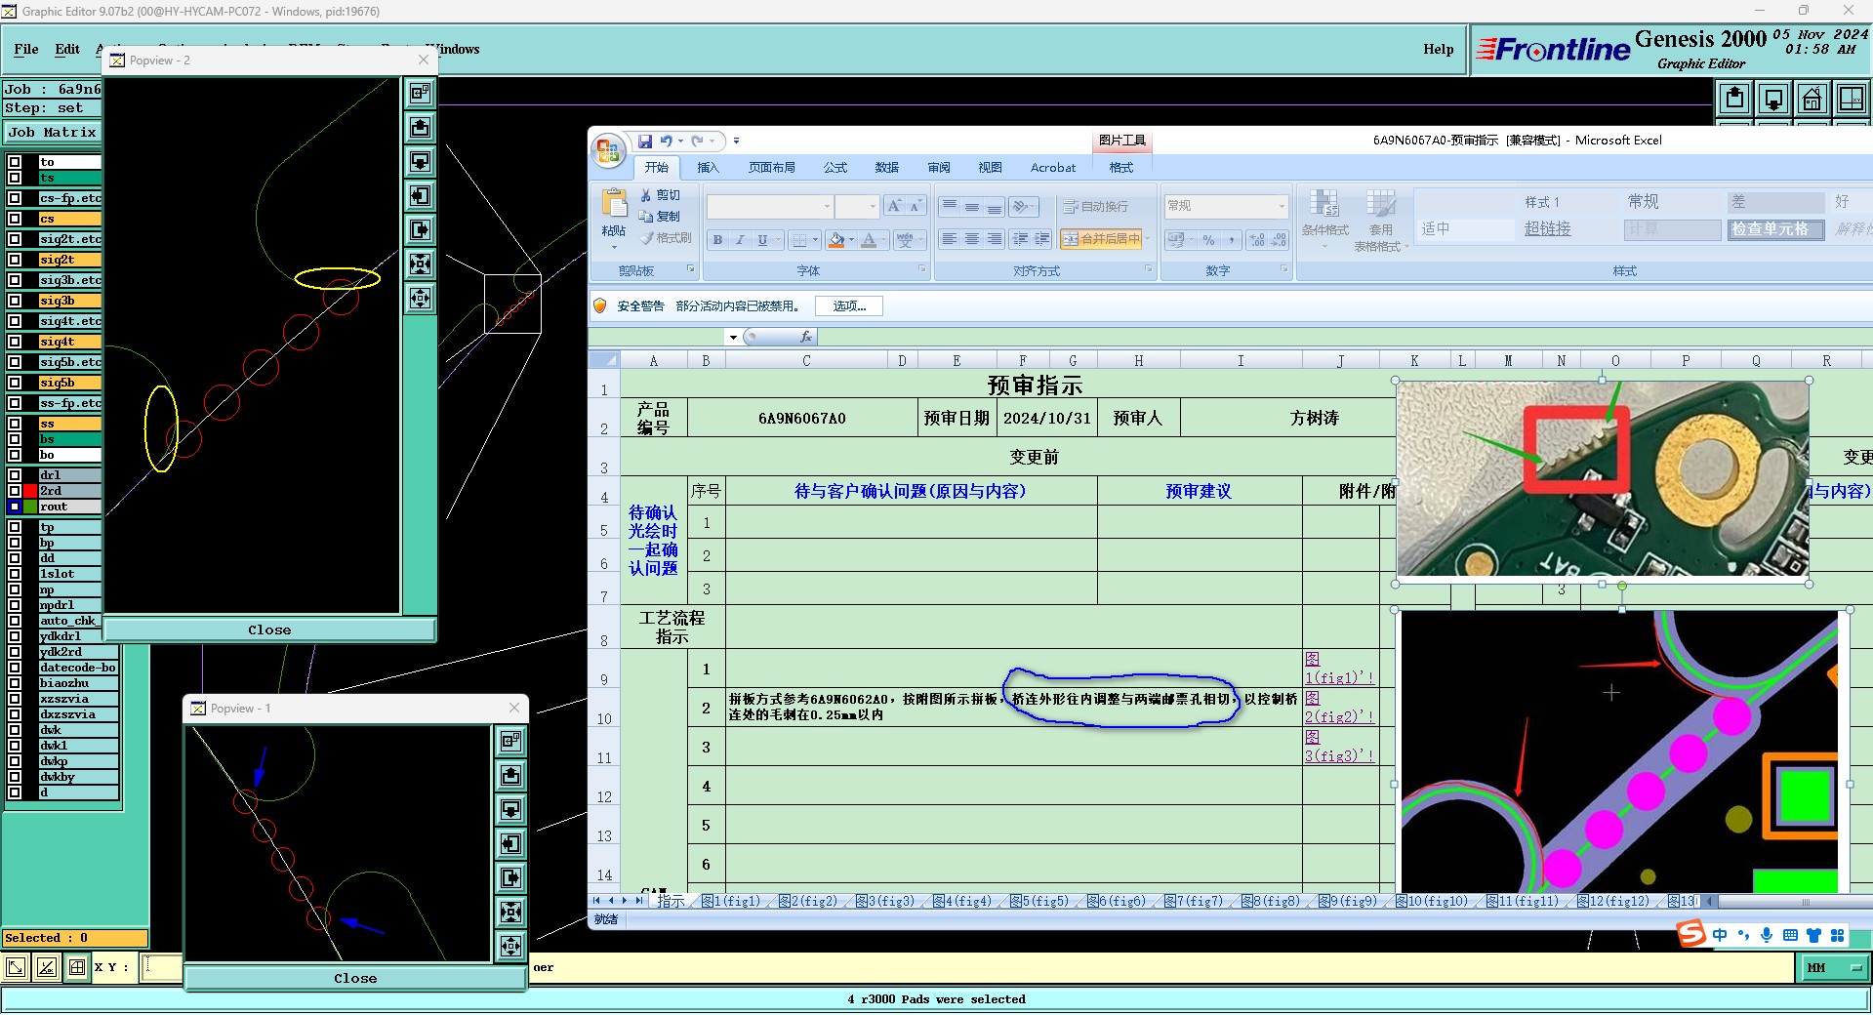This screenshot has width=1873, height=1015.
Task: Click the Genesis home icon top right
Action: (x=1812, y=99)
